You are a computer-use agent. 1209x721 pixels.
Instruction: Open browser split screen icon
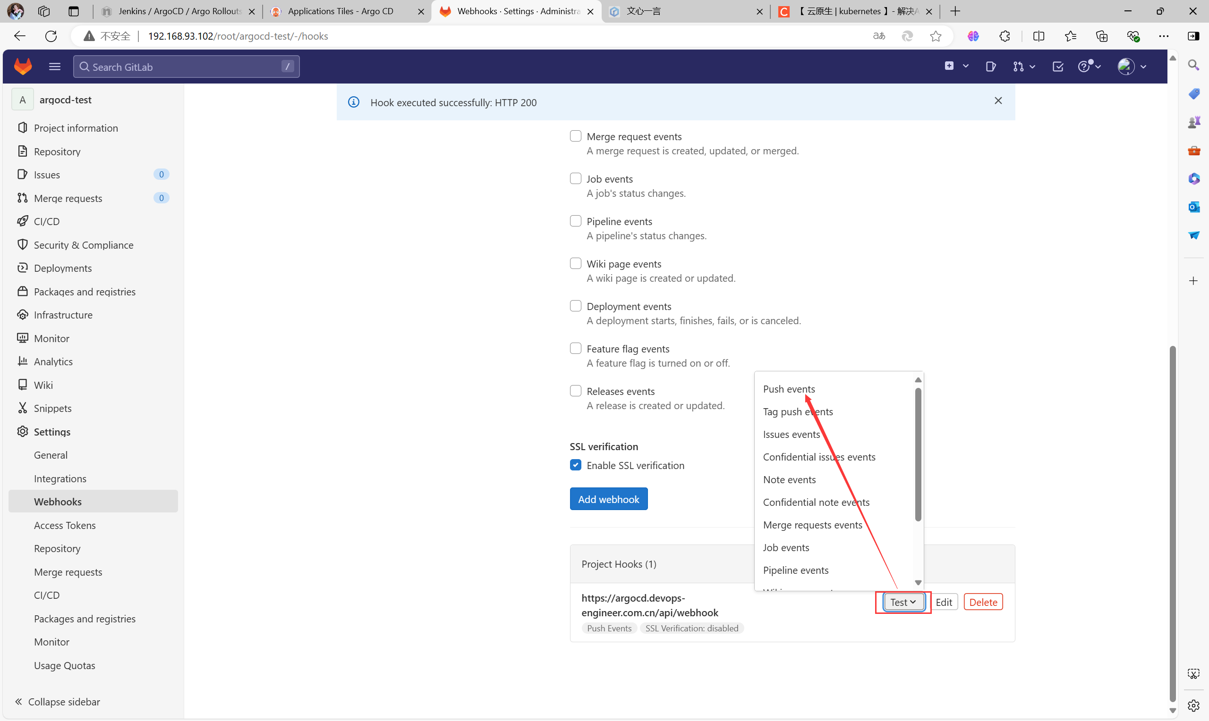pyautogui.click(x=1039, y=36)
